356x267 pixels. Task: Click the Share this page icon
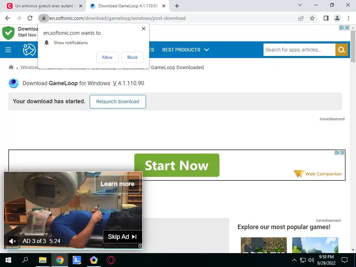click(301, 18)
